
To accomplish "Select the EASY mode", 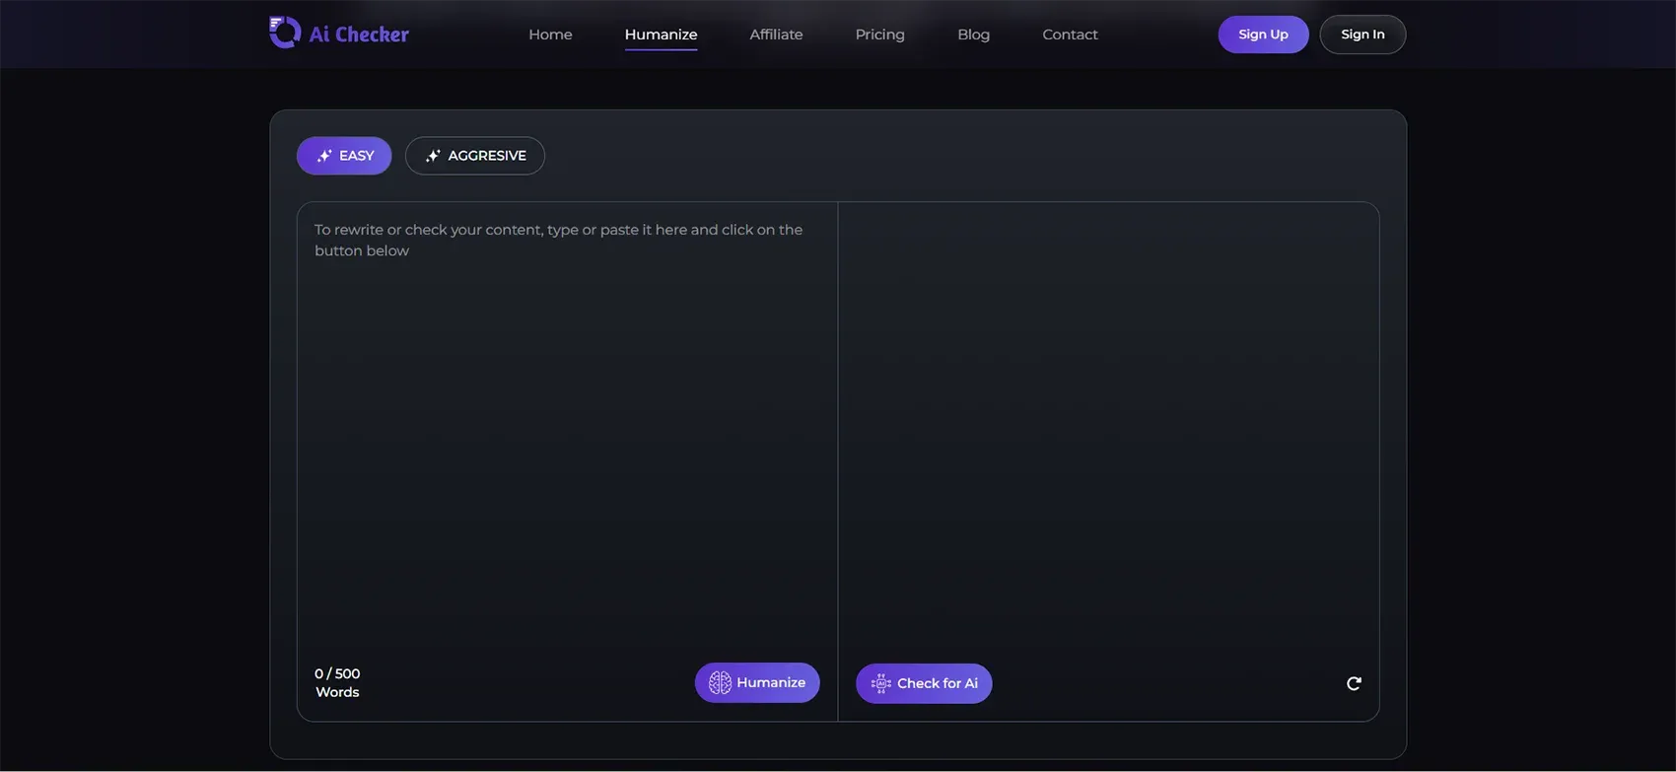I will pos(344,156).
